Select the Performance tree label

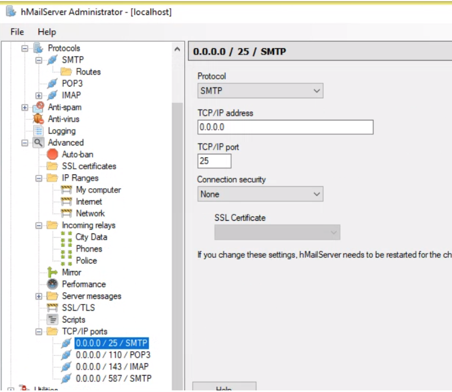84,284
